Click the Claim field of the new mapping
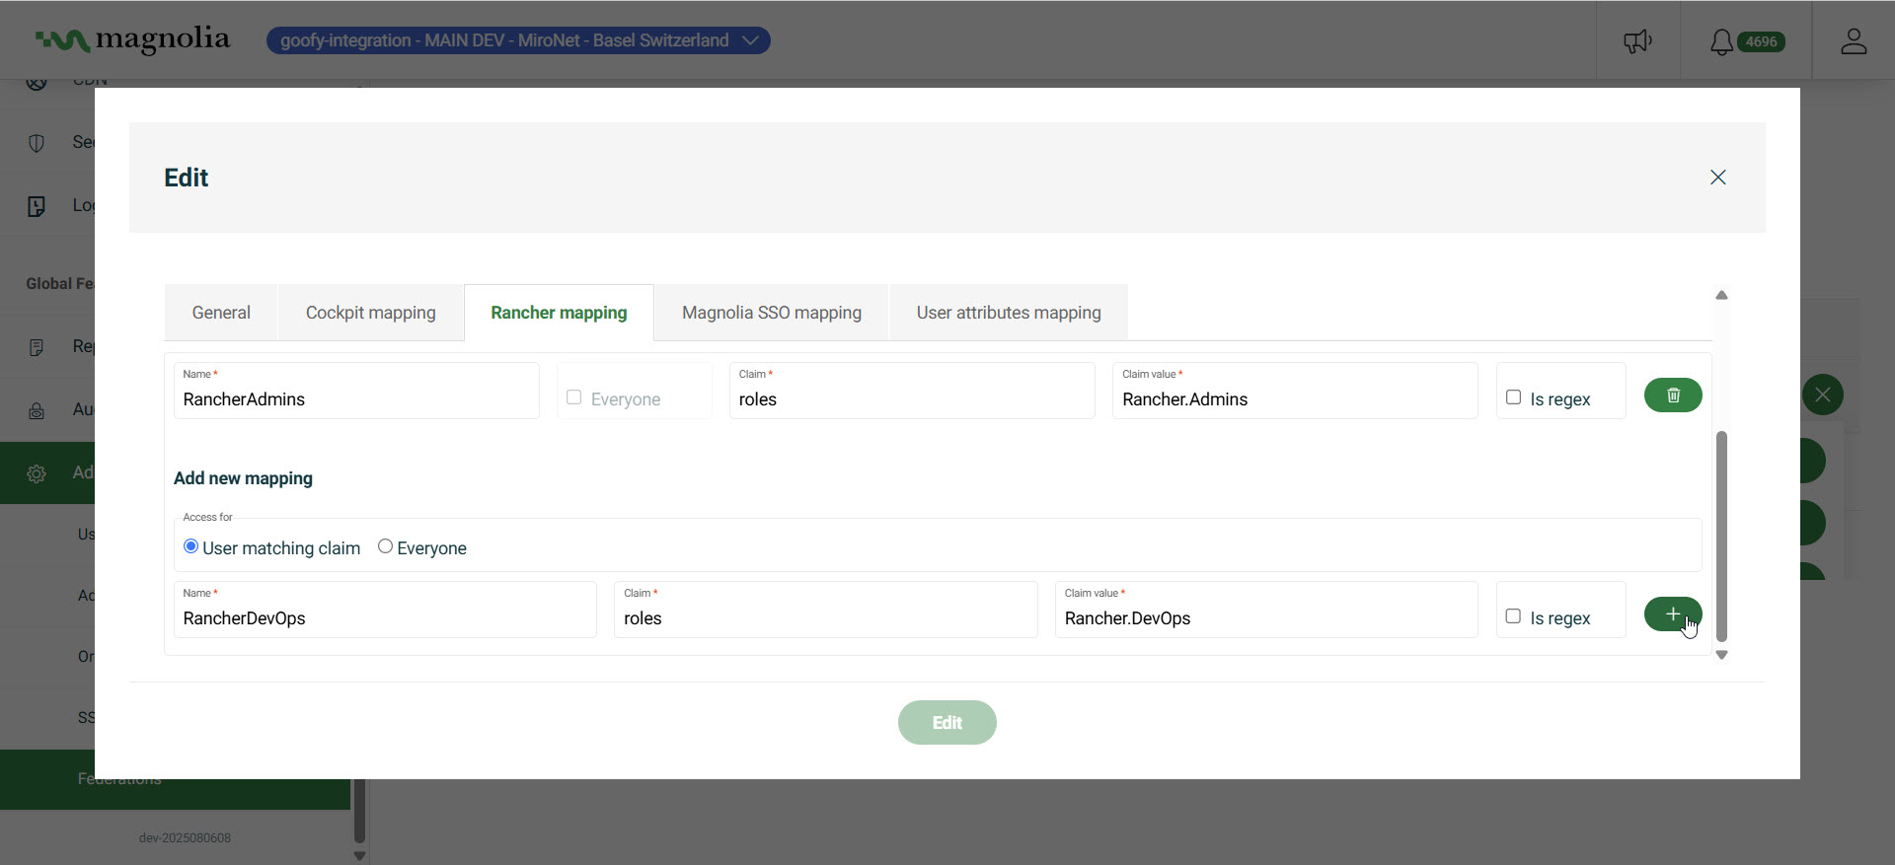1895x865 pixels. (826, 610)
